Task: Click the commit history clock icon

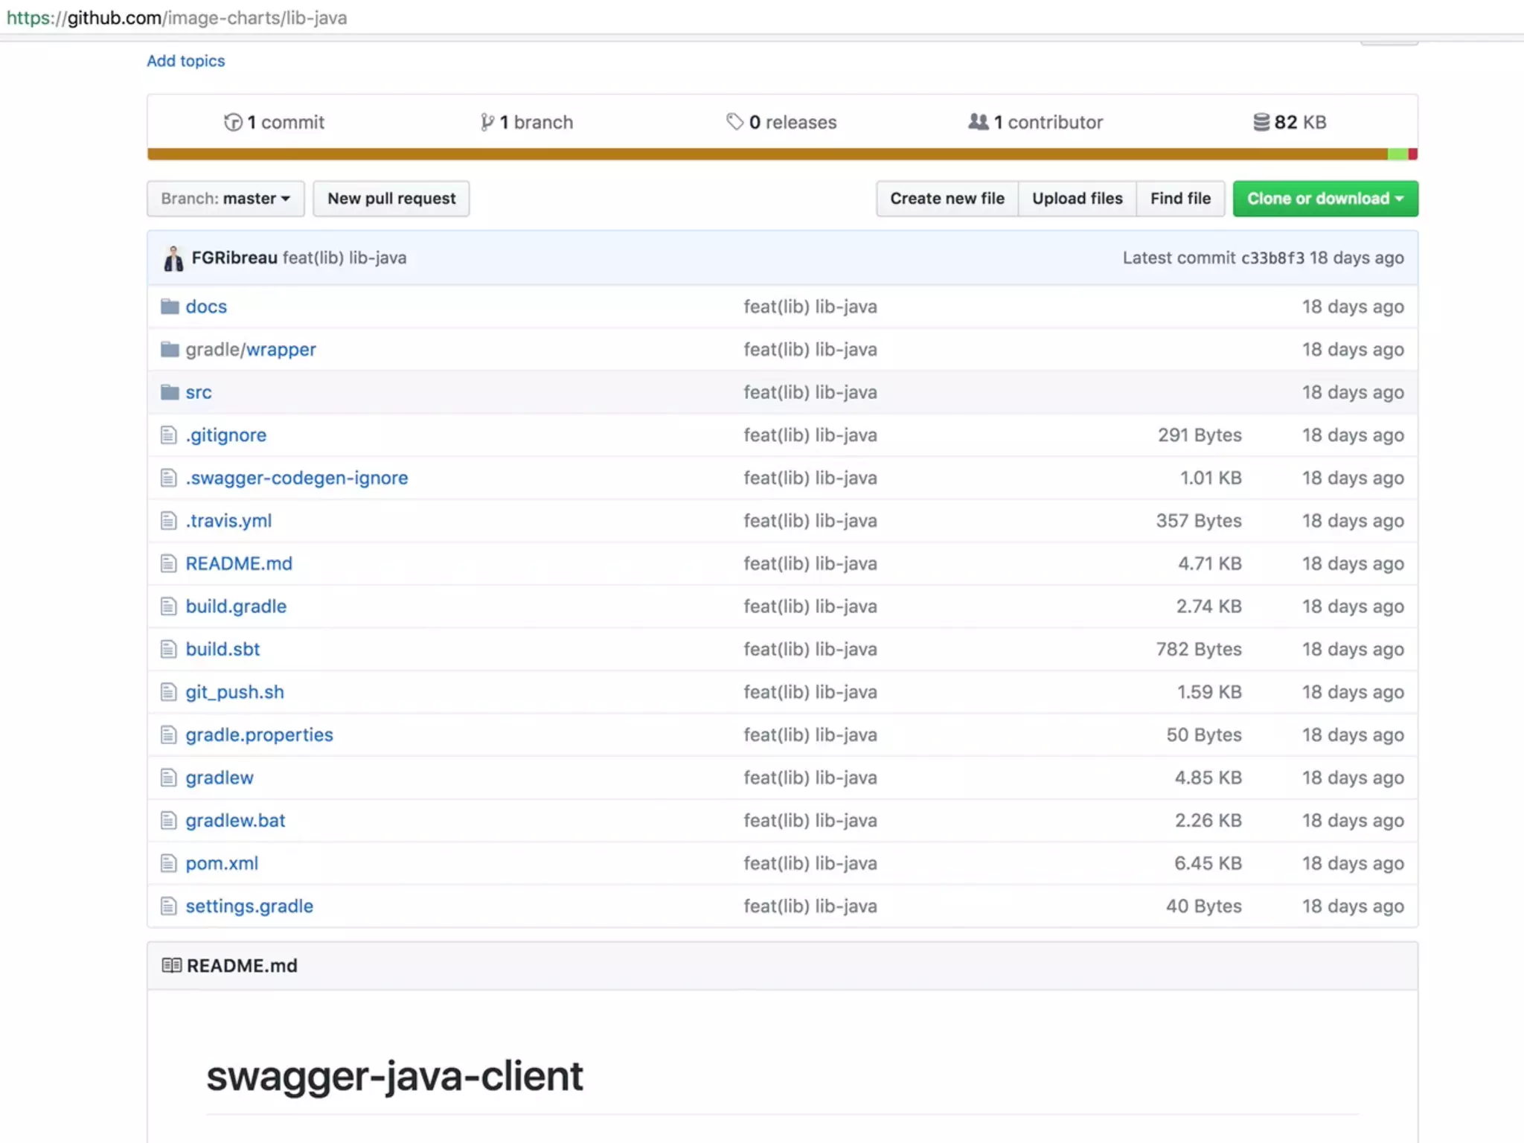Action: 233,122
